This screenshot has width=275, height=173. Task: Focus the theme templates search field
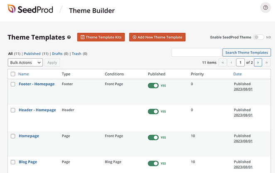(196, 53)
